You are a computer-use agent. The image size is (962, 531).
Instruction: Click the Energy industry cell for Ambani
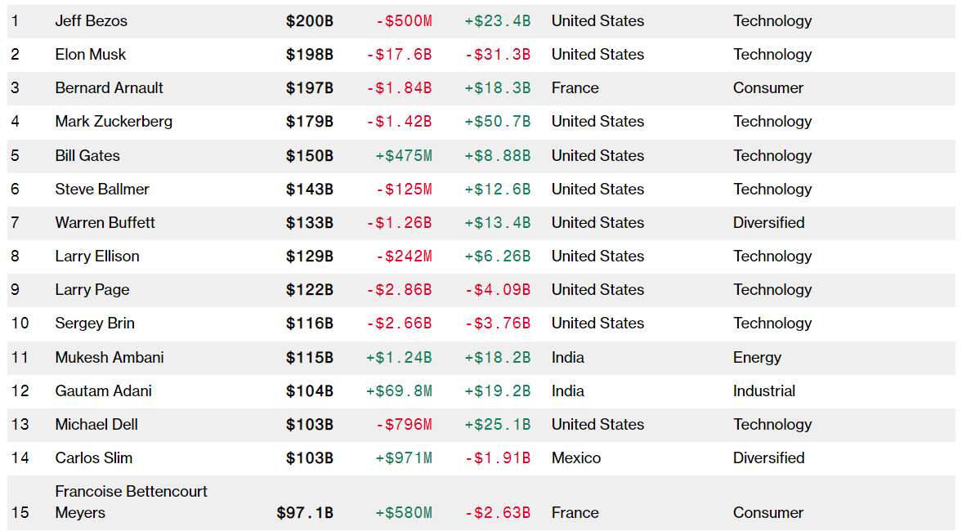[x=757, y=357]
